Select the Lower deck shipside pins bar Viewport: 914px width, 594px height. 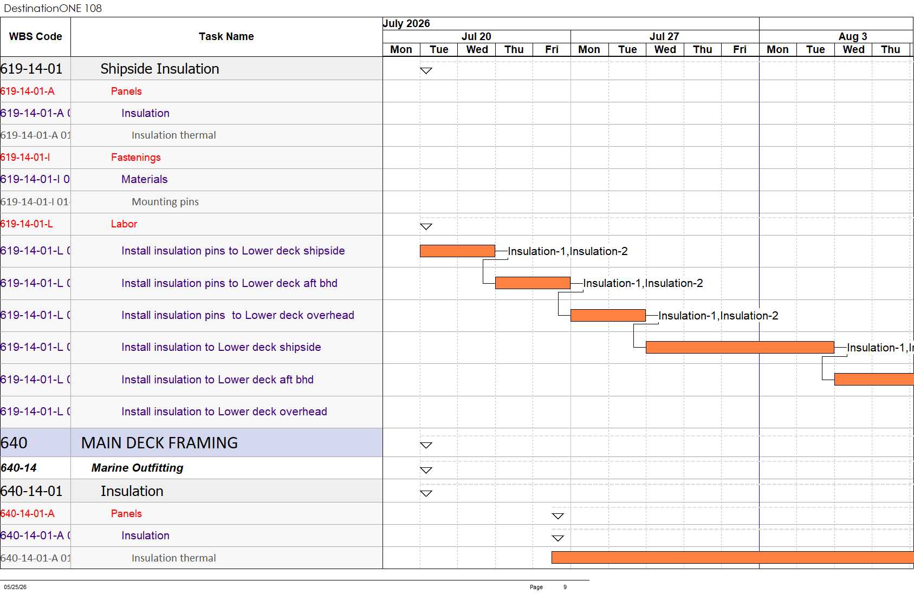tap(457, 251)
